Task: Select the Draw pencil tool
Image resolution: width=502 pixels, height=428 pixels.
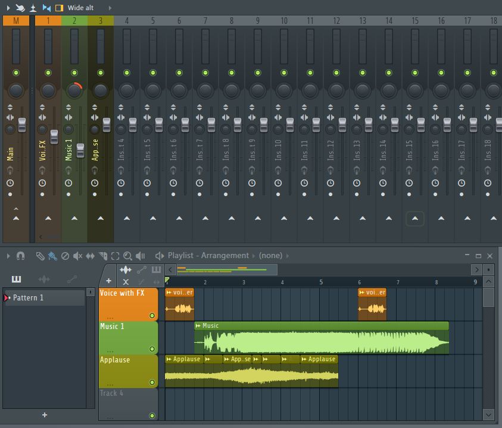Action: click(x=40, y=256)
